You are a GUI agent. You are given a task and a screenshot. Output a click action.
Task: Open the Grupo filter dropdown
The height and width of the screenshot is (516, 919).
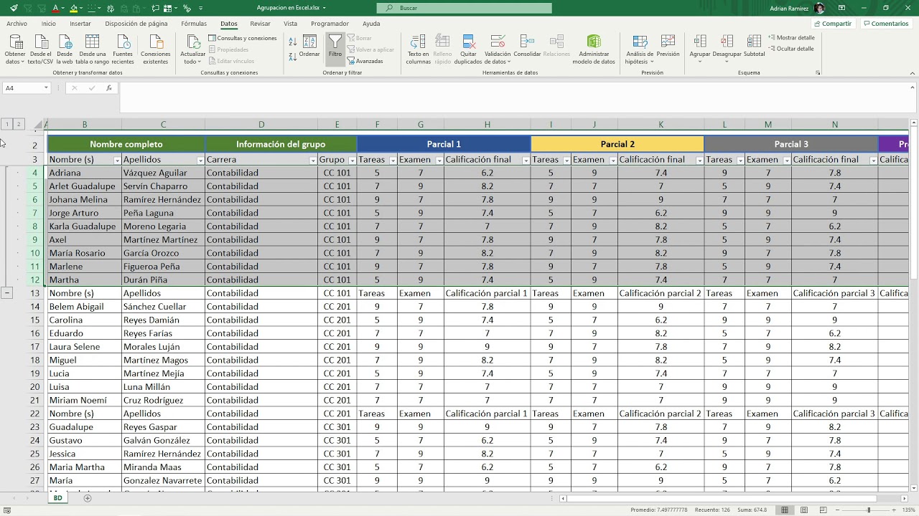click(352, 161)
